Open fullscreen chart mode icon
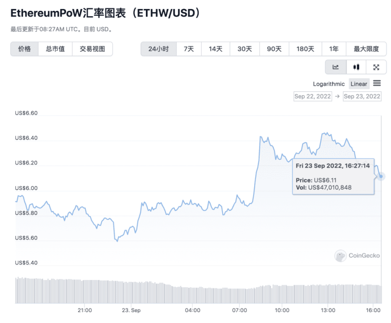This screenshot has width=391, height=323. click(x=376, y=67)
